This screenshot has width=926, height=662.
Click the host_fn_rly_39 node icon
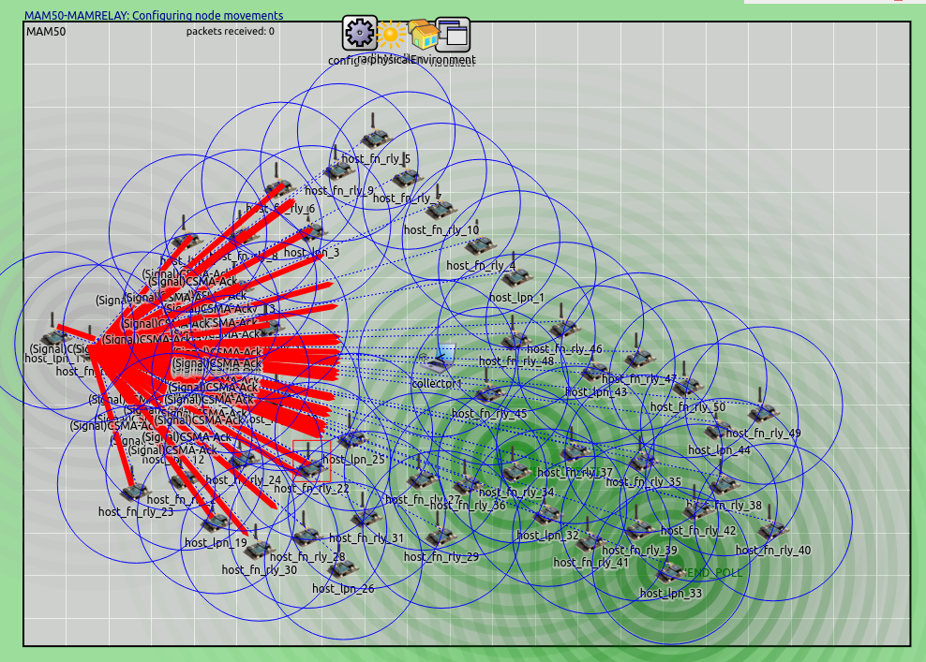[x=639, y=524]
